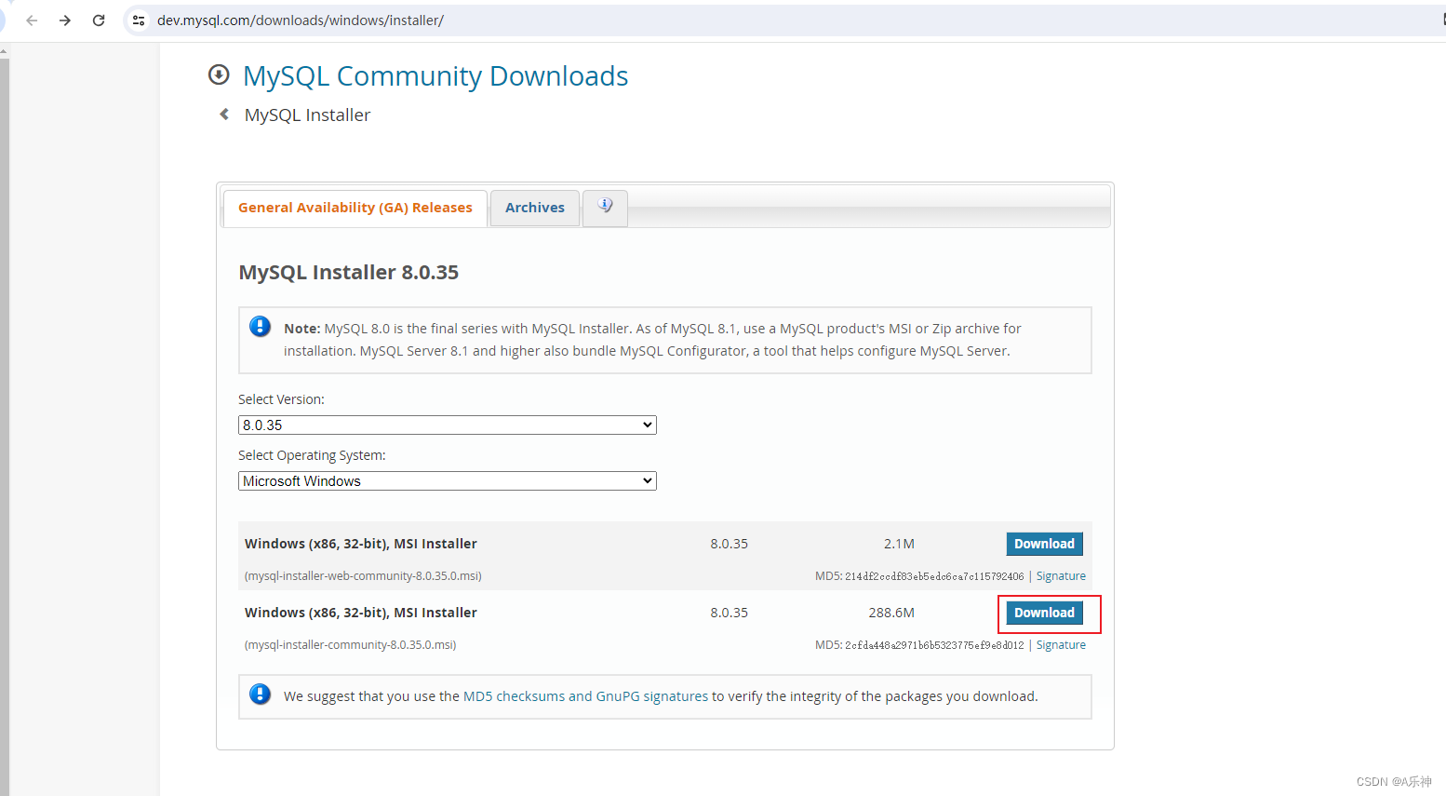Image resolution: width=1446 pixels, height=796 pixels.
Task: Click the 288.6M file size value
Action: click(891, 613)
